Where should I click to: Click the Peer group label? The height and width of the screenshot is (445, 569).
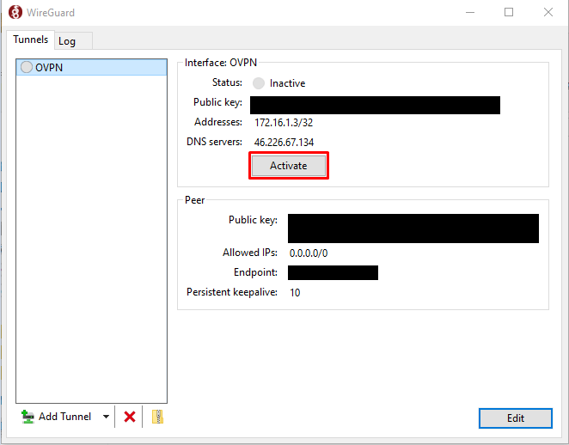click(194, 200)
